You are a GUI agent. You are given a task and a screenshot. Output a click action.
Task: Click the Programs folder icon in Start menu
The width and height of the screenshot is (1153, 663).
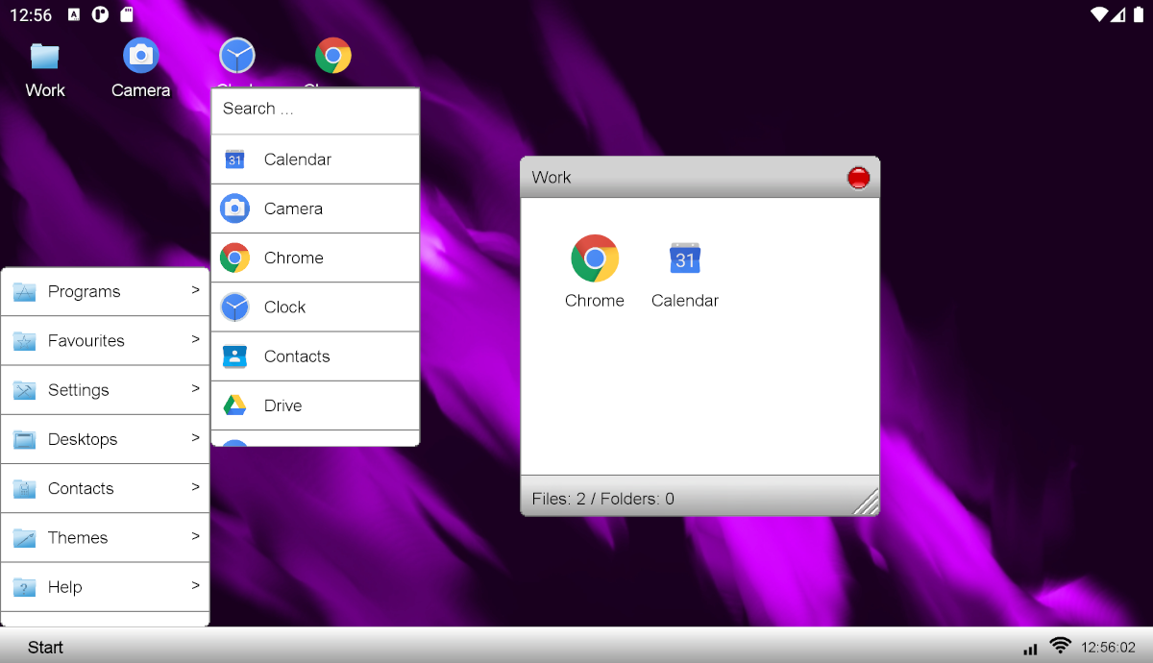pyautogui.click(x=24, y=292)
